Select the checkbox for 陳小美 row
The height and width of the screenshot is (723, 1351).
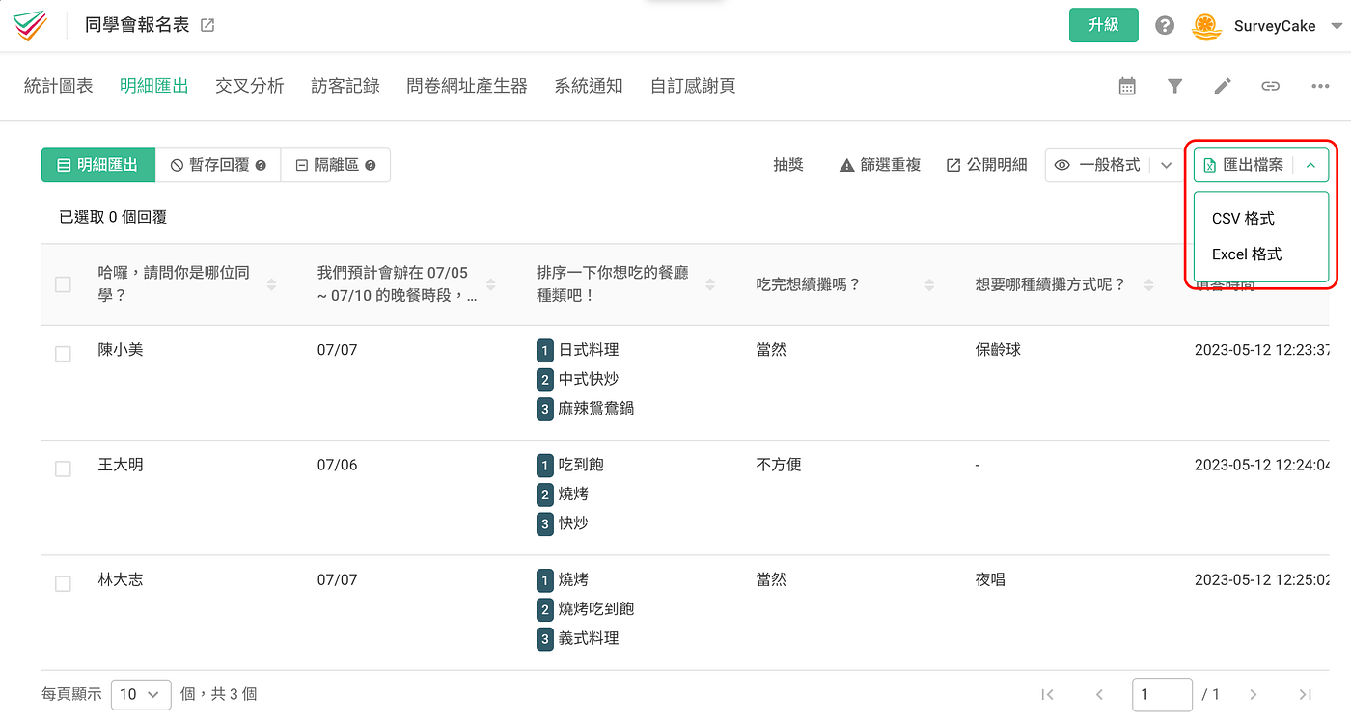tap(63, 354)
